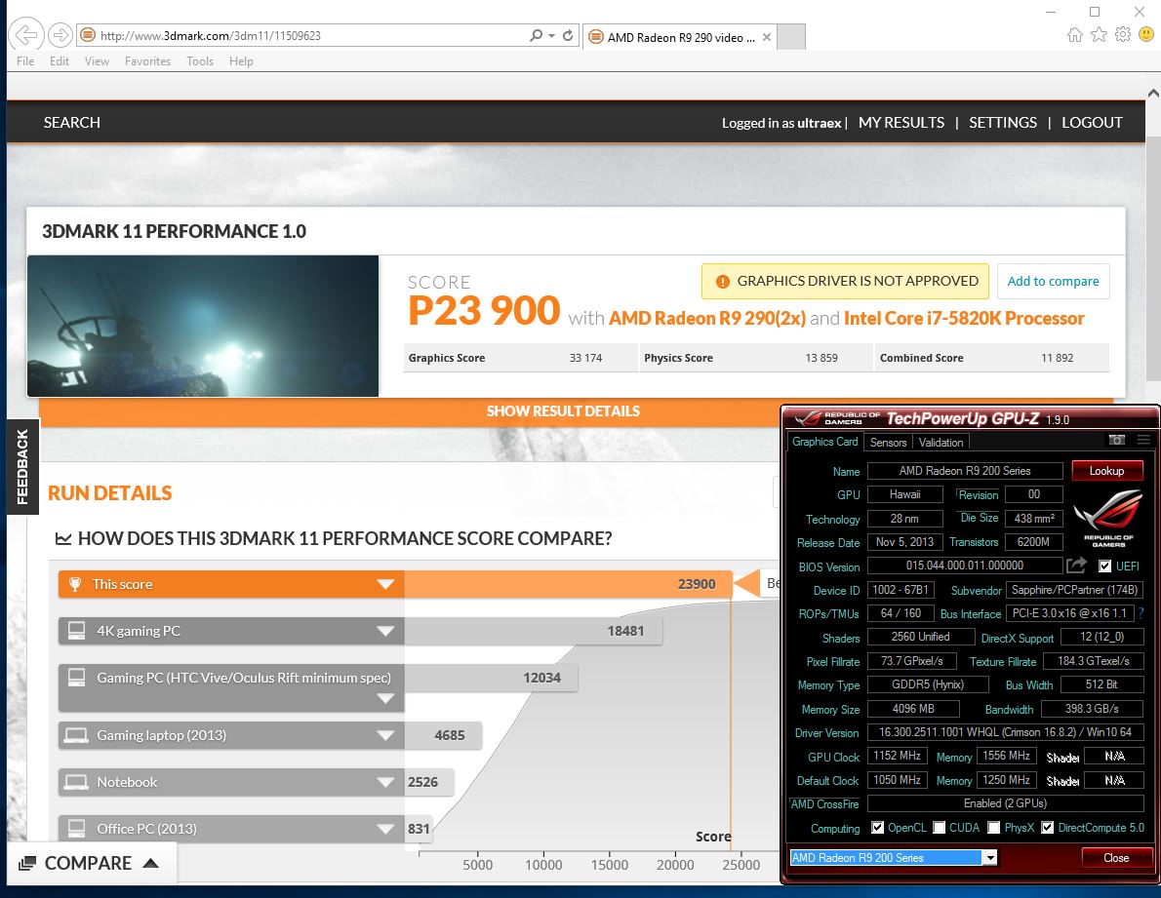This screenshot has width=1161, height=898.
Task: Expand the 4K gaming PC row arrow
Action: point(385,631)
